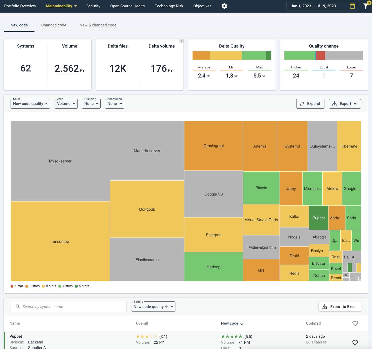Select the Mongodb treemap tile
This screenshot has height=349, width=372.
[x=147, y=209]
